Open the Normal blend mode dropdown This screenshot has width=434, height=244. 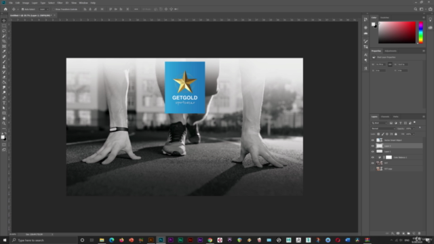(x=383, y=128)
